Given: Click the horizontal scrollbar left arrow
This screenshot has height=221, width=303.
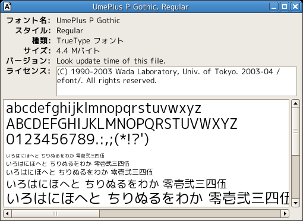Looking at the screenshot, I should [x=7, y=213].
